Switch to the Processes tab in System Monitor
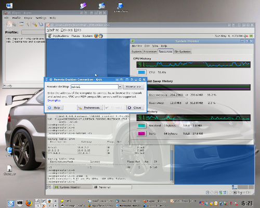Image resolution: width=260 pixels, height=208 pixels. pyautogui.click(x=150, y=51)
